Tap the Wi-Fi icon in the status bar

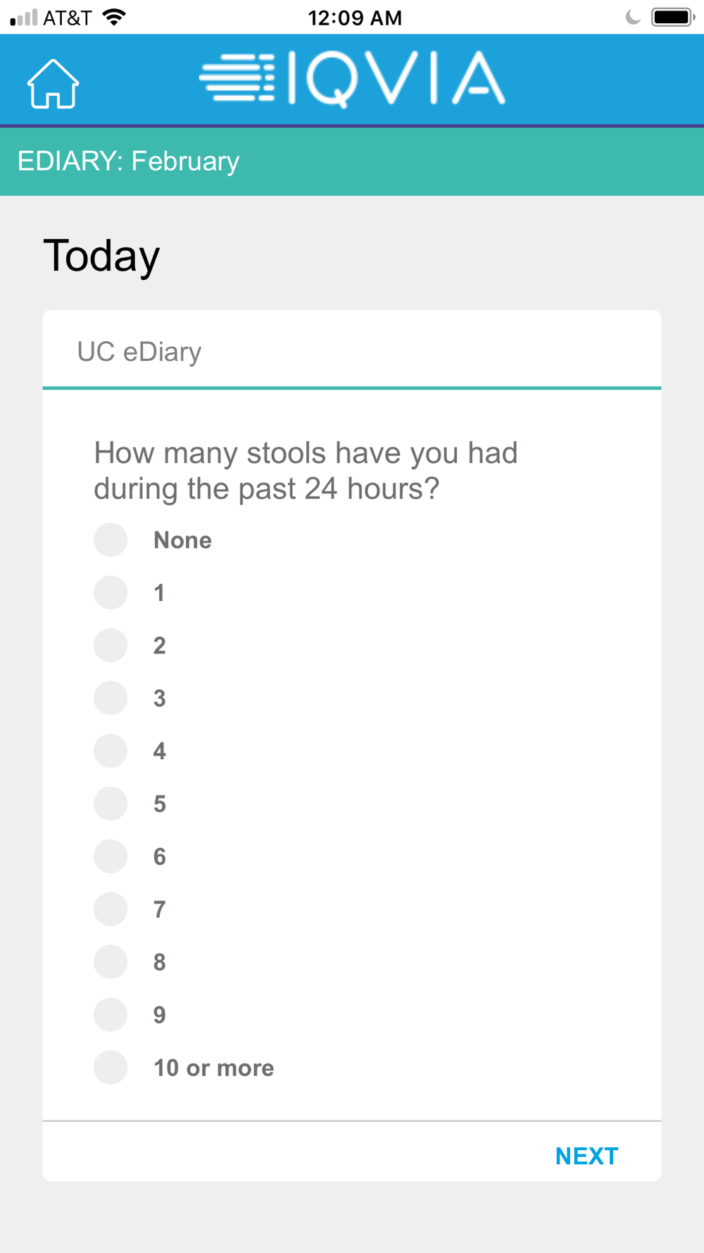coord(114,17)
